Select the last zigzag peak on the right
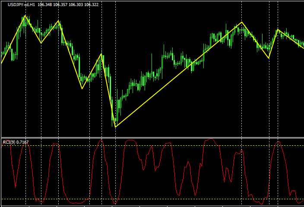 277,30
